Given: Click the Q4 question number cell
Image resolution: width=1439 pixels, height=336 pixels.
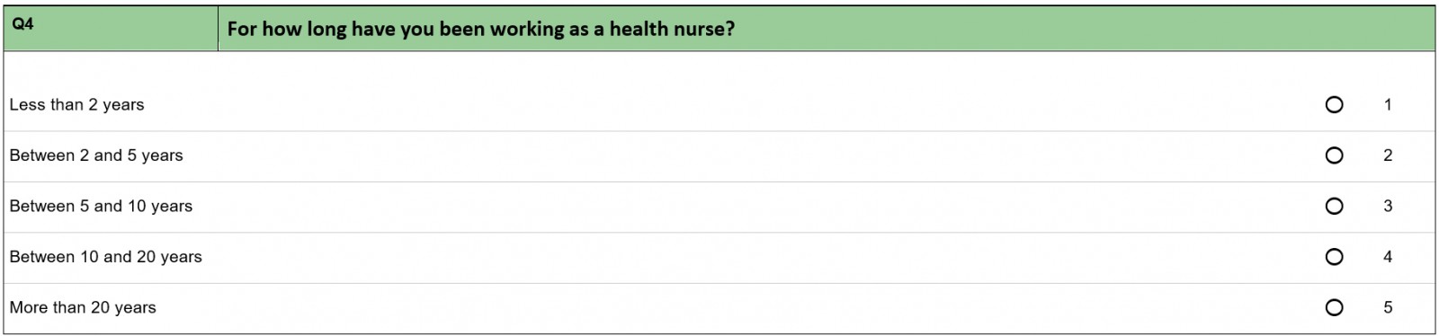Looking at the screenshot, I should point(111,29).
